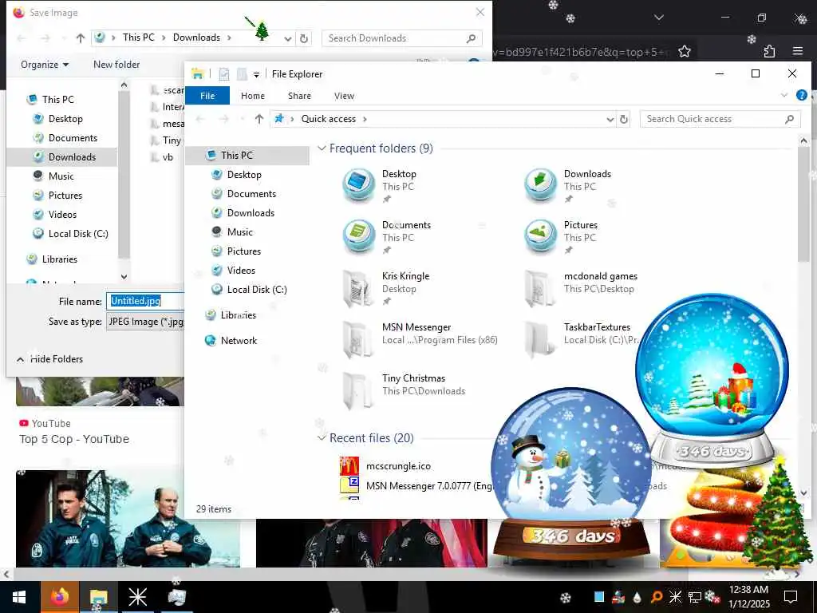The height and width of the screenshot is (613, 817).
Task: Open Firefox tab list dropdown arrow
Action: [x=658, y=18]
